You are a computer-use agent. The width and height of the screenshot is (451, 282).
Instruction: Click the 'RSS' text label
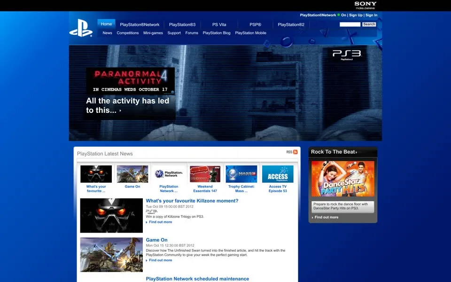tap(289, 152)
